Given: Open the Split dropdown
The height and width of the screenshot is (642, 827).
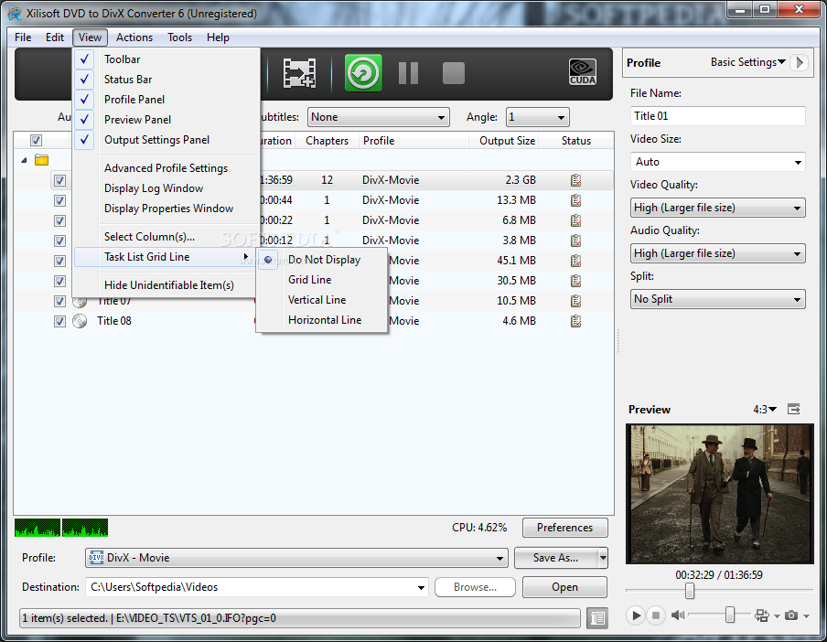Looking at the screenshot, I should click(x=718, y=299).
